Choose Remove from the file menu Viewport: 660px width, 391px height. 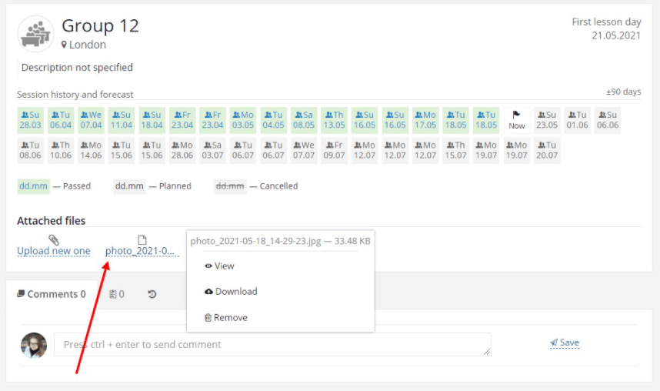click(226, 317)
